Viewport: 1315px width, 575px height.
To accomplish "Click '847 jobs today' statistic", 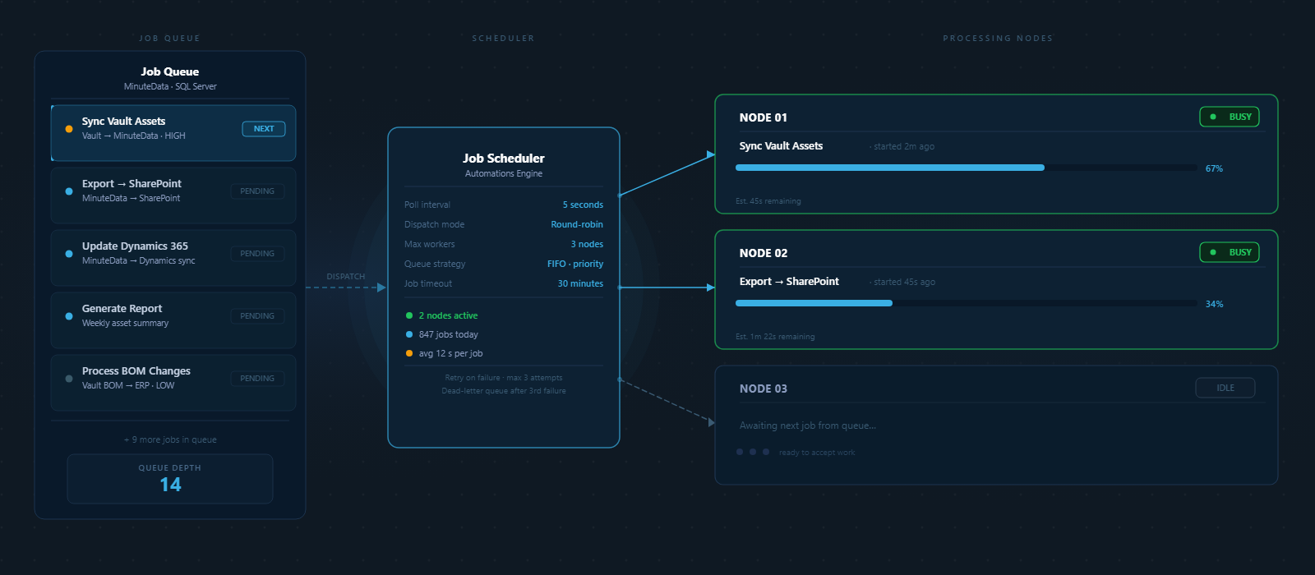I will 449,334.
